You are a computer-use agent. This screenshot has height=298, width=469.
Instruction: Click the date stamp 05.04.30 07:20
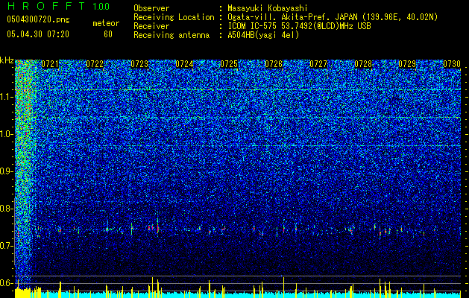(x=38, y=34)
